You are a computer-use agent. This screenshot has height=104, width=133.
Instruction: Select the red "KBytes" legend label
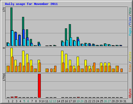click(130, 93)
